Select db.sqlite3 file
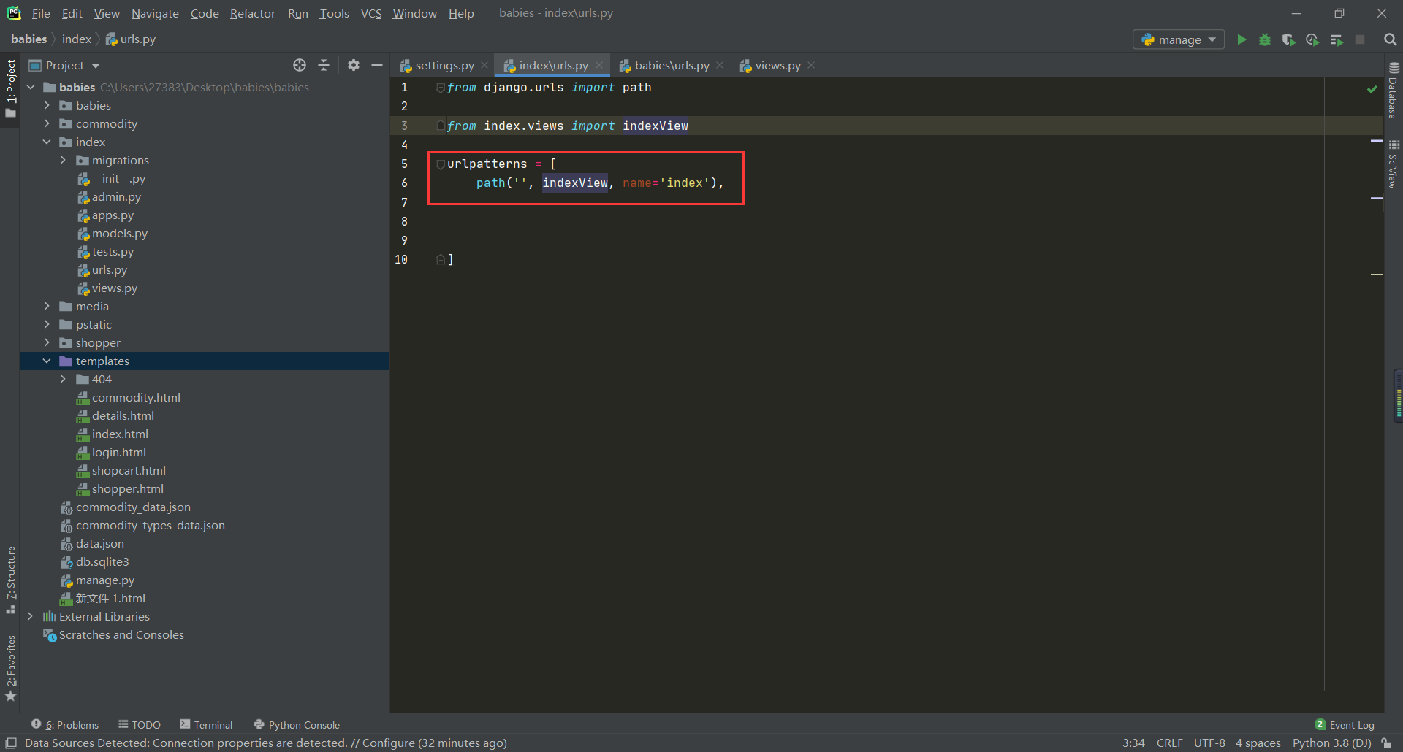 click(102, 561)
